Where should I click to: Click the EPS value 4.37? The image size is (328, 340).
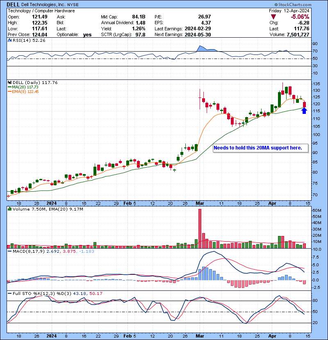click(206, 23)
